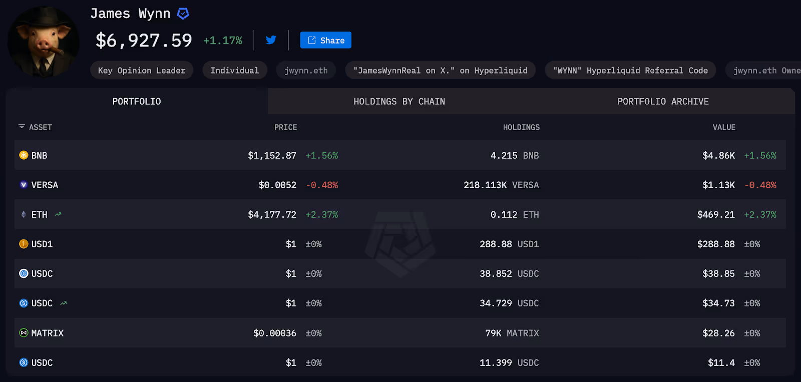Click the $1.13K VERSA value
Screen dimensions: 801x382
719,185
